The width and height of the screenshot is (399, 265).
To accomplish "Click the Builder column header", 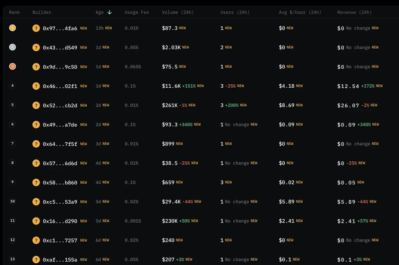I will point(42,12).
